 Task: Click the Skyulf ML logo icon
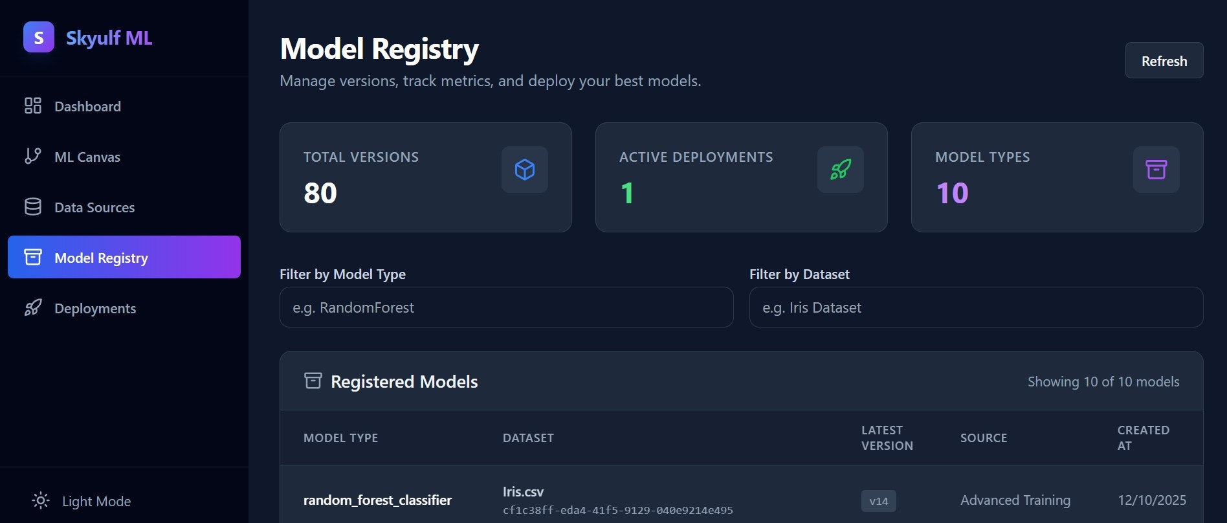39,37
